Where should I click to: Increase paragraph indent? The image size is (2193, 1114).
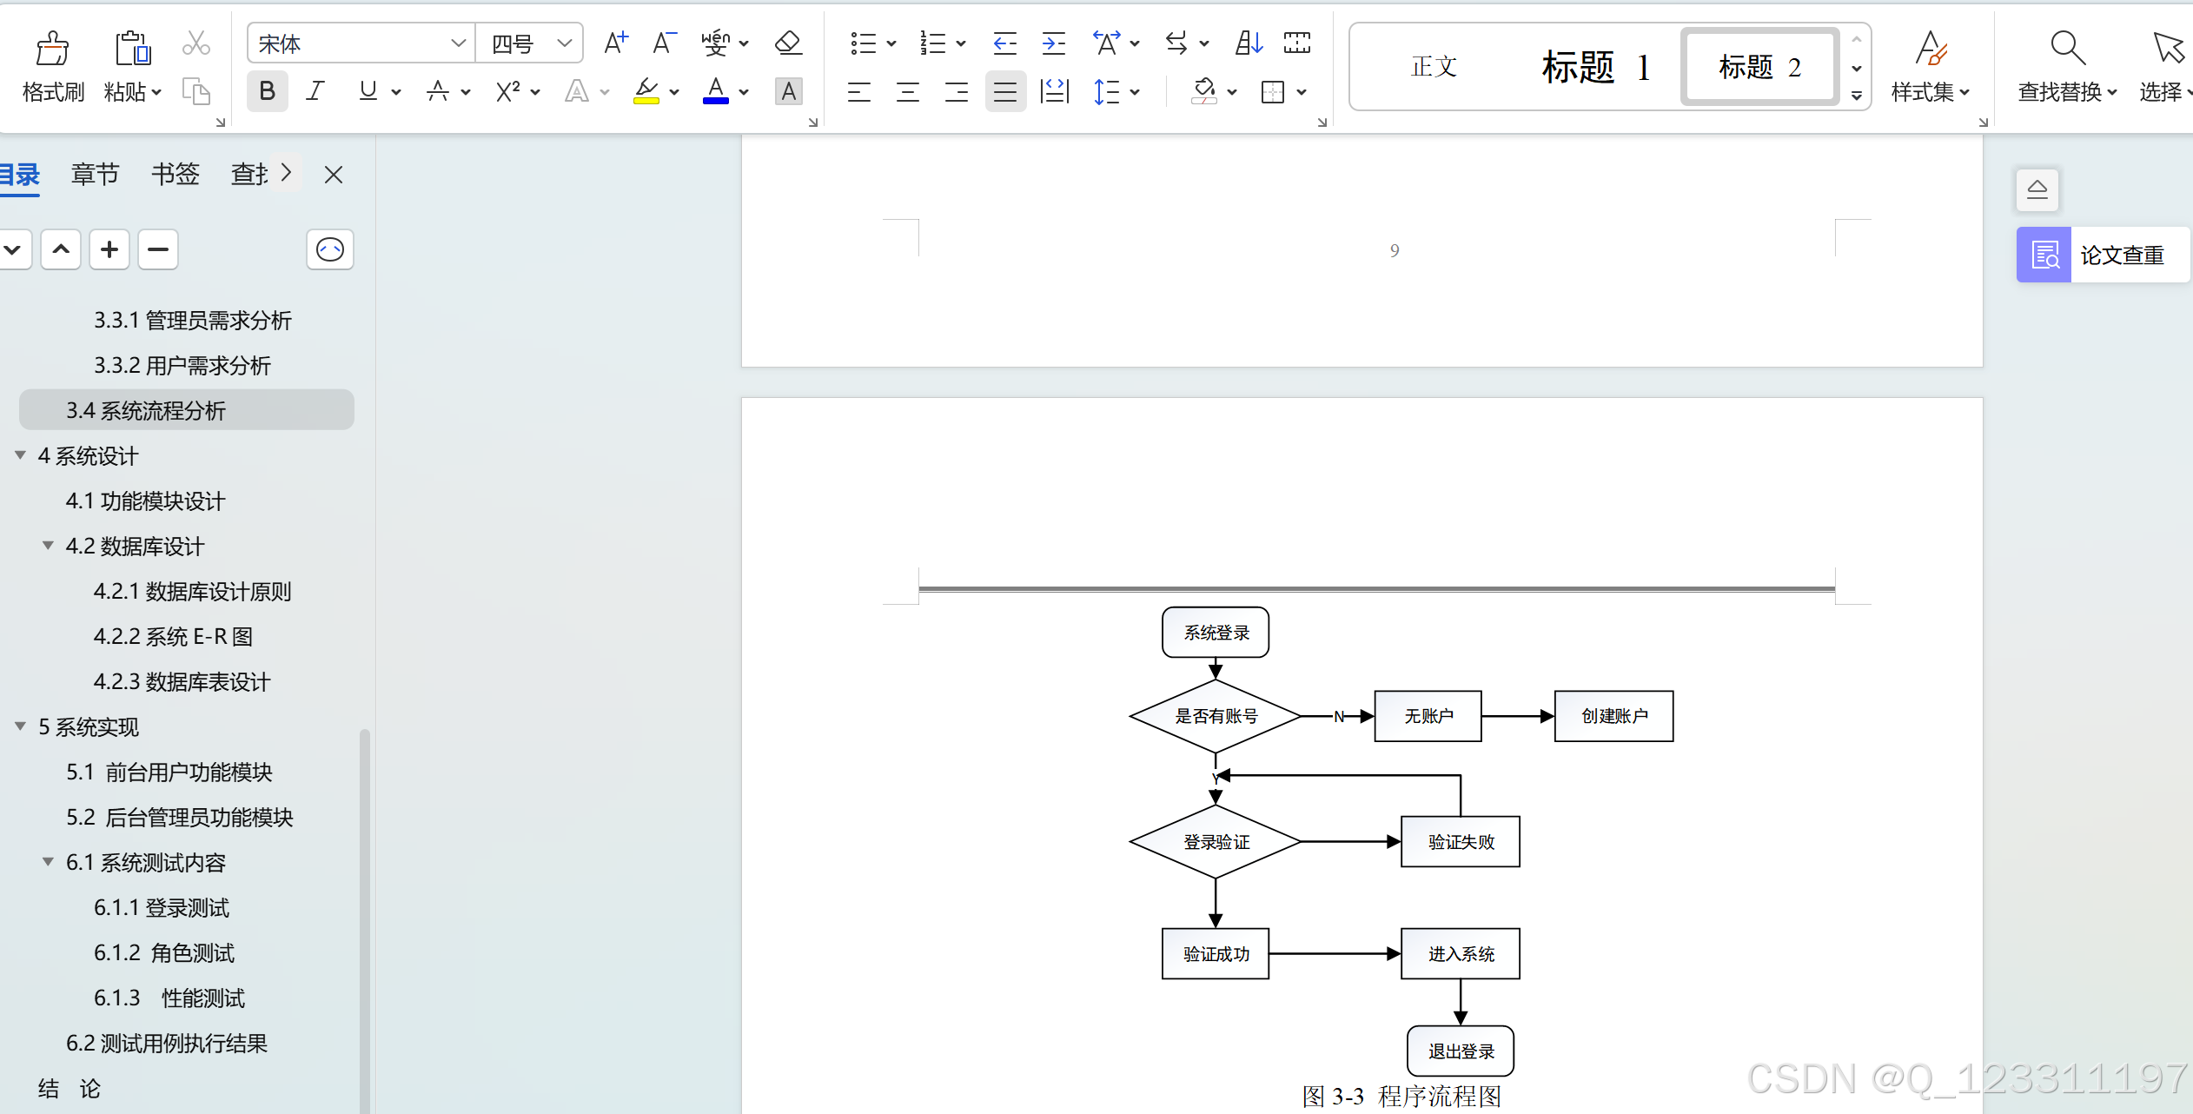point(1054,43)
